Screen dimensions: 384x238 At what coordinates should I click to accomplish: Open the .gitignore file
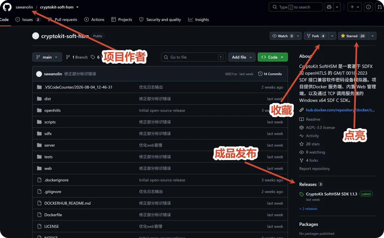coord(53,192)
